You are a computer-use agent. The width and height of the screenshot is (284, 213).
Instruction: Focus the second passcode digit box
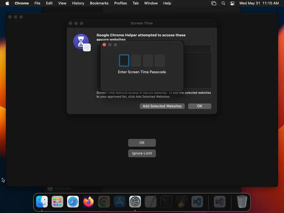click(136, 60)
